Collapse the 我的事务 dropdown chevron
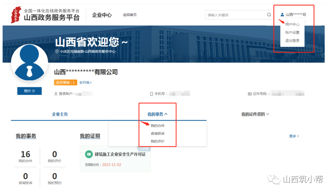Viewport: 334px width, 194px height. coord(166,114)
